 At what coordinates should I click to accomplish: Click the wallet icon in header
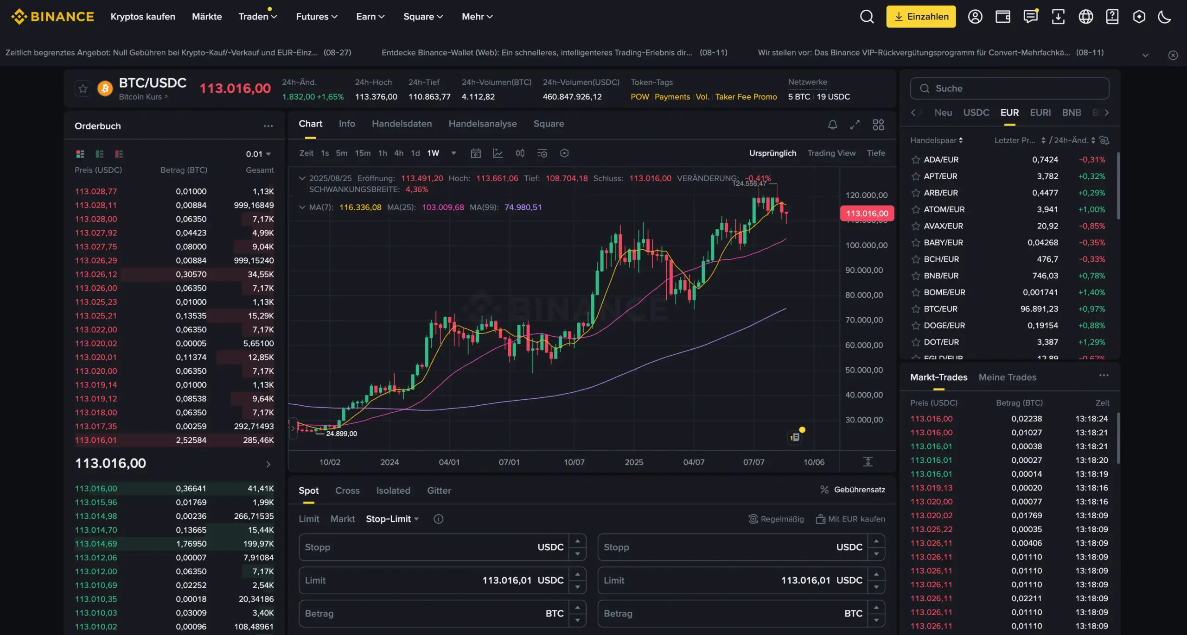(1002, 17)
